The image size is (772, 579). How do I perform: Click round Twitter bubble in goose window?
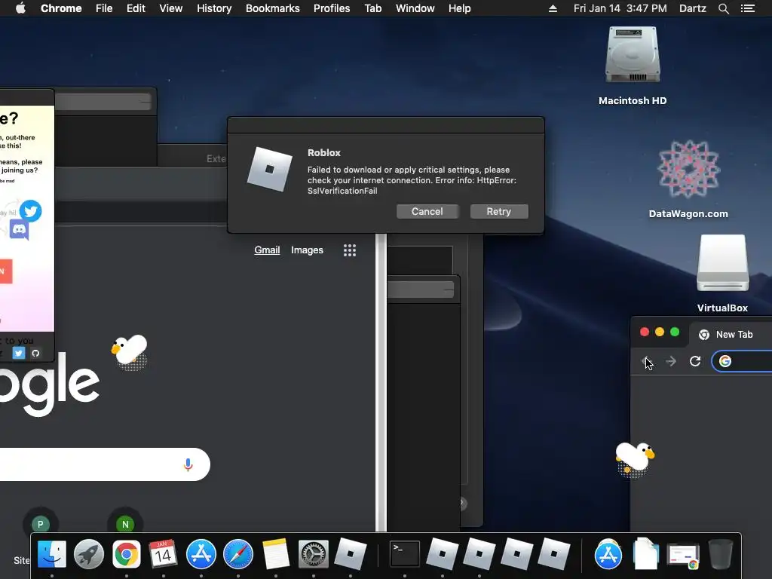[x=30, y=211]
